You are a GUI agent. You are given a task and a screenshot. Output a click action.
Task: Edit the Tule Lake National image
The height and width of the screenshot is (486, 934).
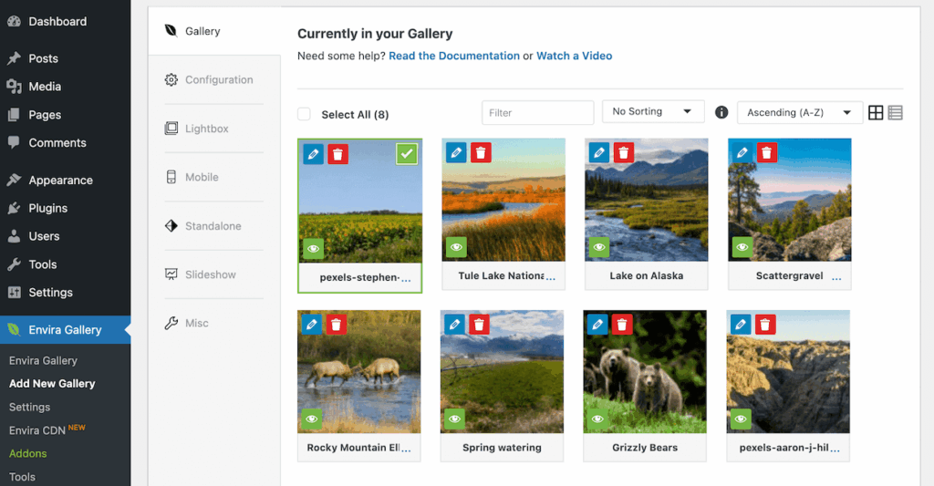[x=456, y=153]
